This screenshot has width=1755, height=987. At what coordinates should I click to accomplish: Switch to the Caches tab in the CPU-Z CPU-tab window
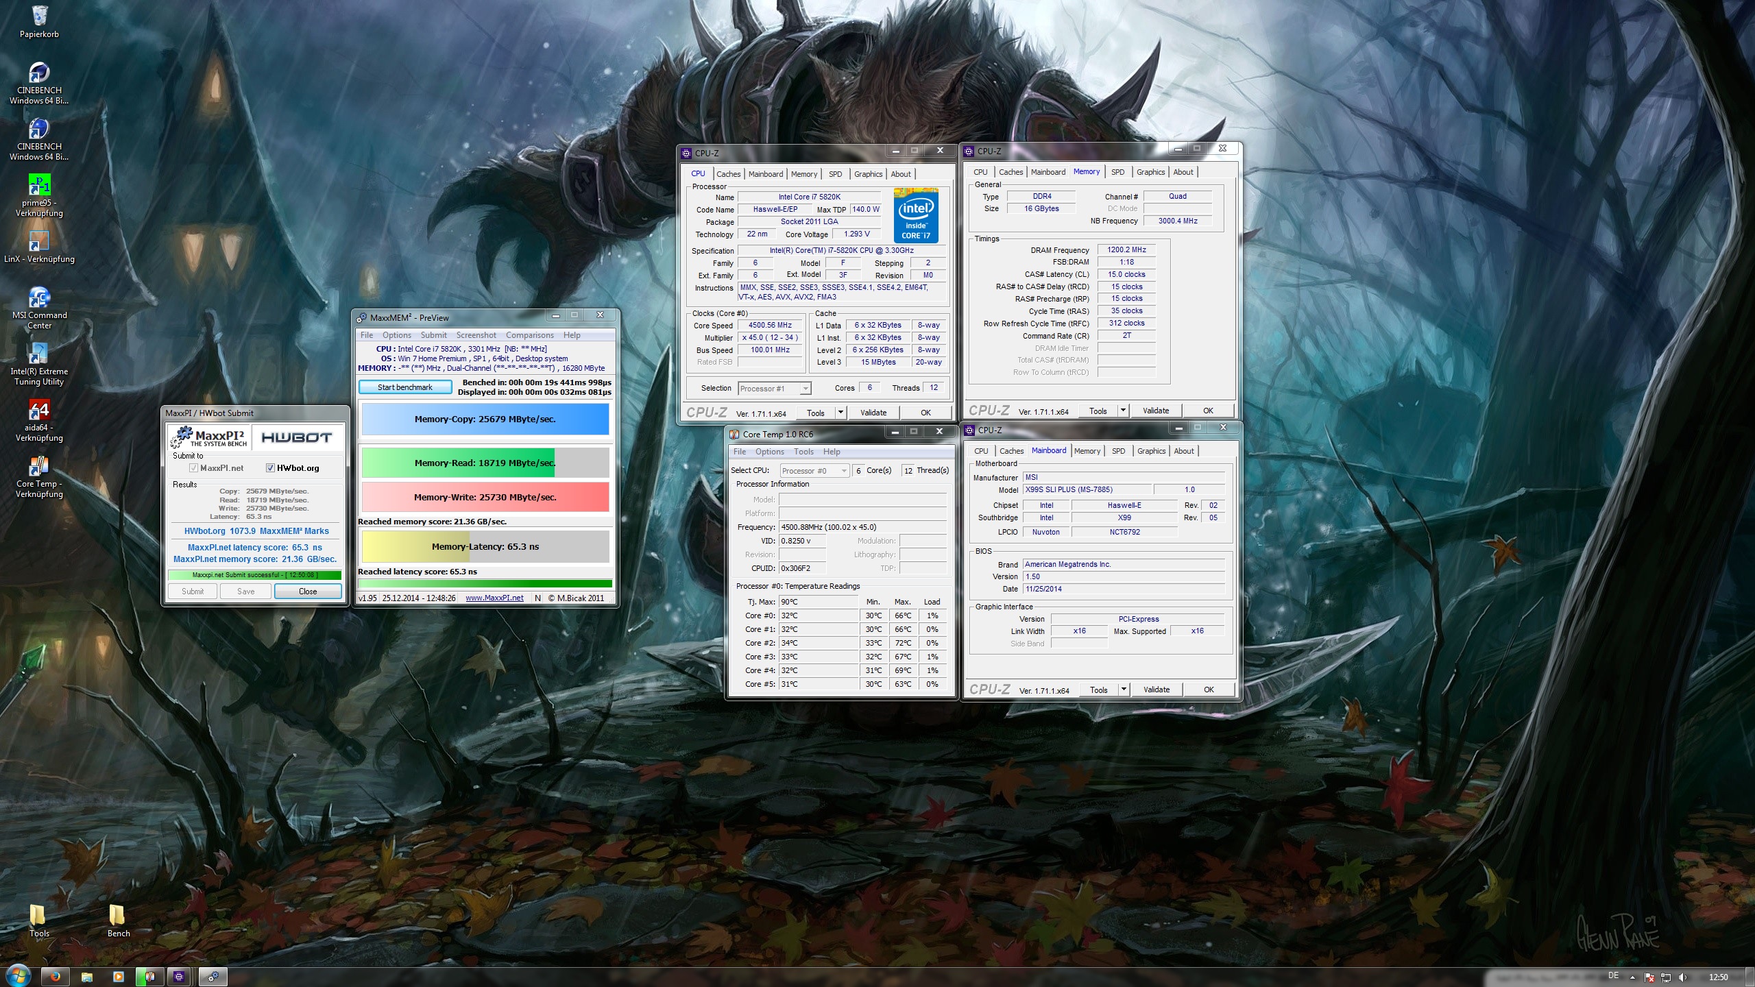pyautogui.click(x=728, y=174)
